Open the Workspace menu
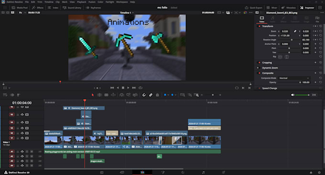The image size is (325, 175). click(122, 2)
